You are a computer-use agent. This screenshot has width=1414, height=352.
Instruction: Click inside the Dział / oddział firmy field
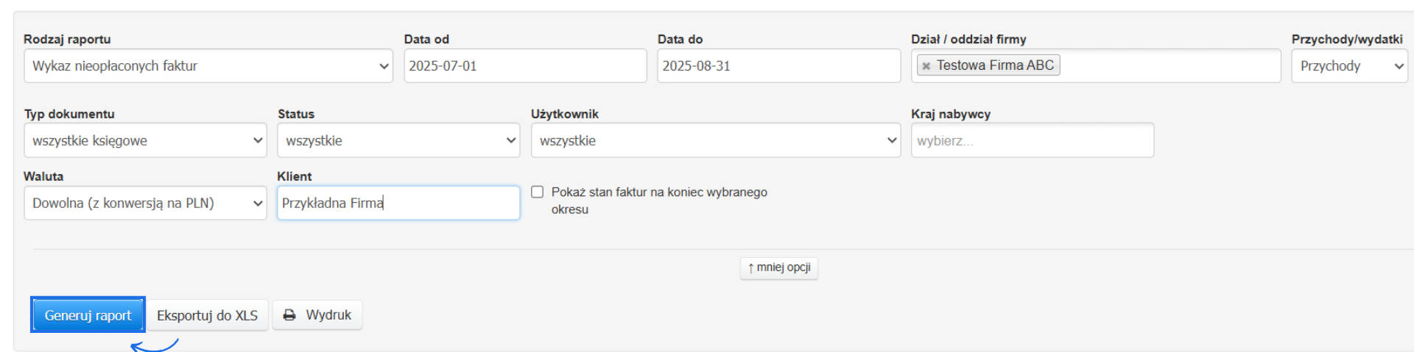pyautogui.click(x=1169, y=66)
